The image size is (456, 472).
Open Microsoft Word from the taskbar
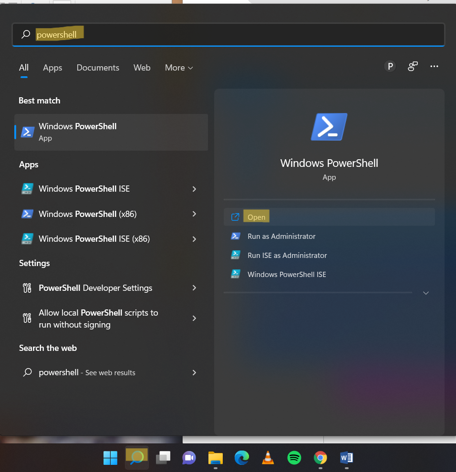coord(347,458)
